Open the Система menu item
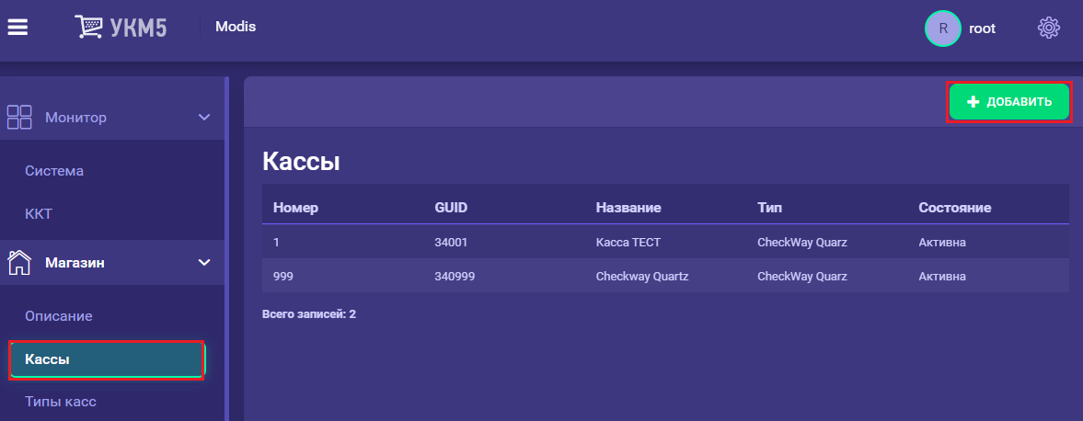The image size is (1083, 421). click(54, 170)
